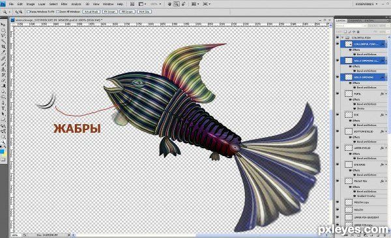This screenshot has height=238, width=391.
Task: Toggle Zoom All Windows checkbox
Action: [x=58, y=12]
